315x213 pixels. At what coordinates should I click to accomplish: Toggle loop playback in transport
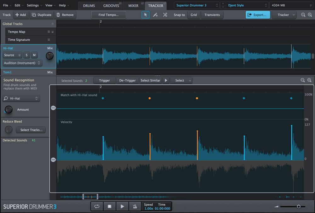(x=97, y=206)
